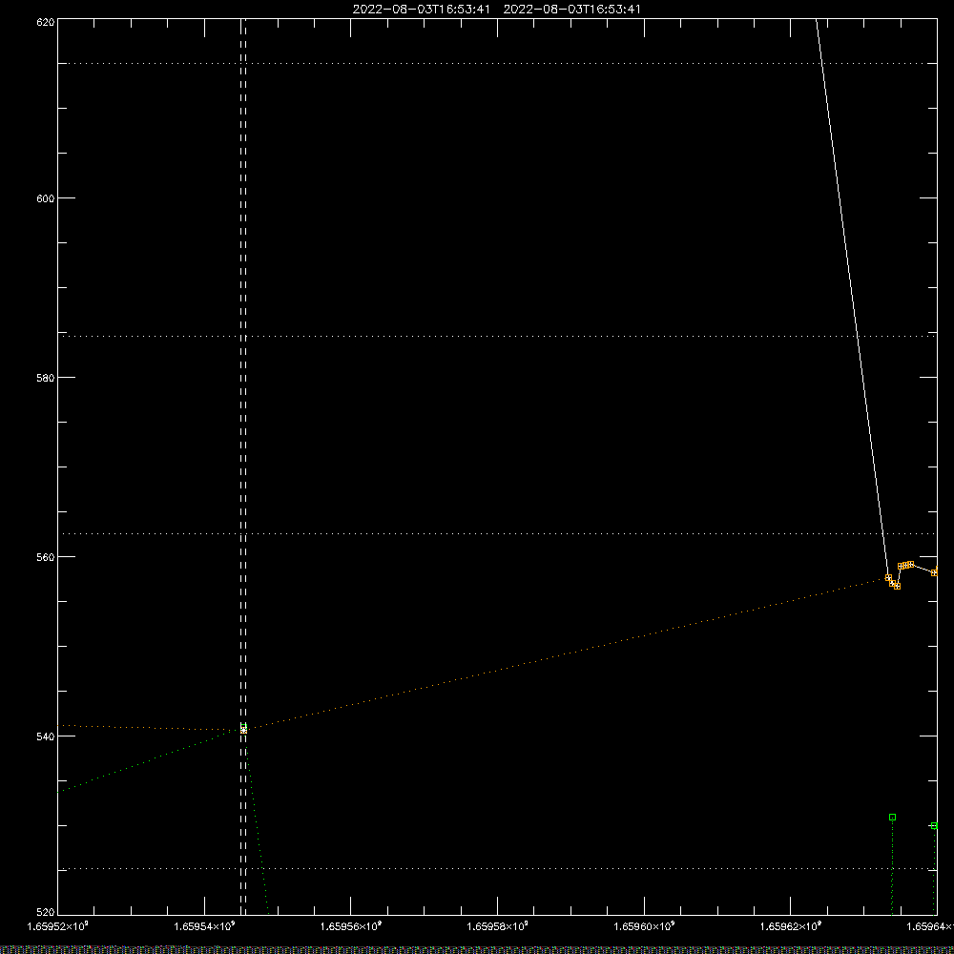Click the 560 y-axis label
This screenshot has height=954, width=954.
[x=46, y=557]
